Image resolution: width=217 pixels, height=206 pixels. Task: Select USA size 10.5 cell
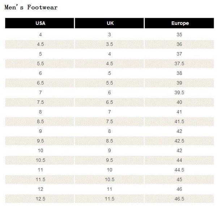pyautogui.click(x=39, y=160)
